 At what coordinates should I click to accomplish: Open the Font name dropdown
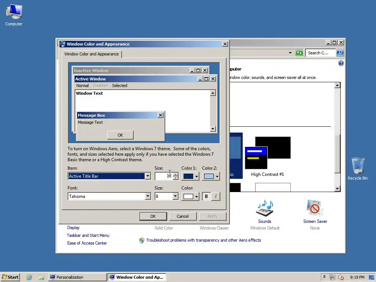click(148, 196)
